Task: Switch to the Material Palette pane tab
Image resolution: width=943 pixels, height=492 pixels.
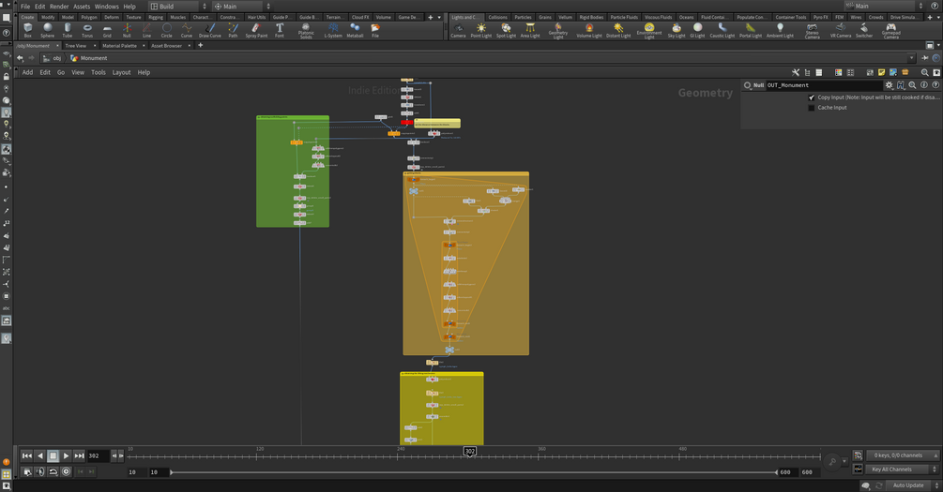Action: coord(119,46)
